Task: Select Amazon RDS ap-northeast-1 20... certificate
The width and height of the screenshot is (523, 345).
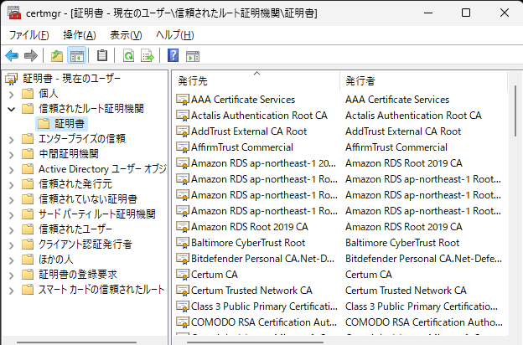Action: [x=263, y=163]
